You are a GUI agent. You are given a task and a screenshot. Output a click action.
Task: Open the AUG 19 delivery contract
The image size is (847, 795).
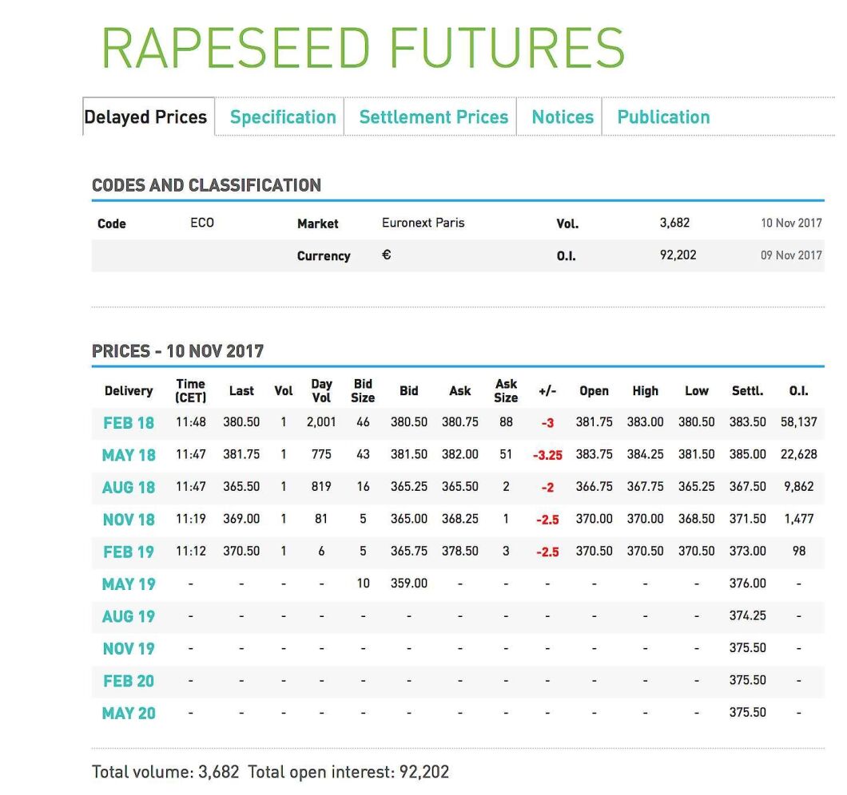click(x=129, y=616)
